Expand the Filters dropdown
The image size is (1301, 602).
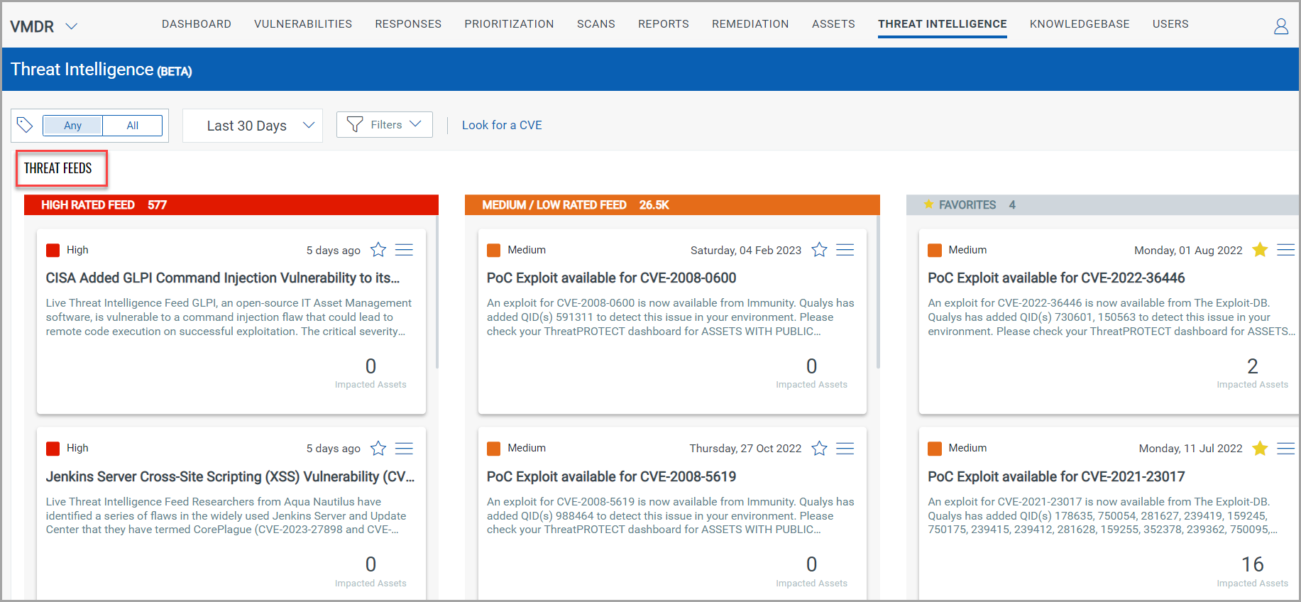(384, 125)
